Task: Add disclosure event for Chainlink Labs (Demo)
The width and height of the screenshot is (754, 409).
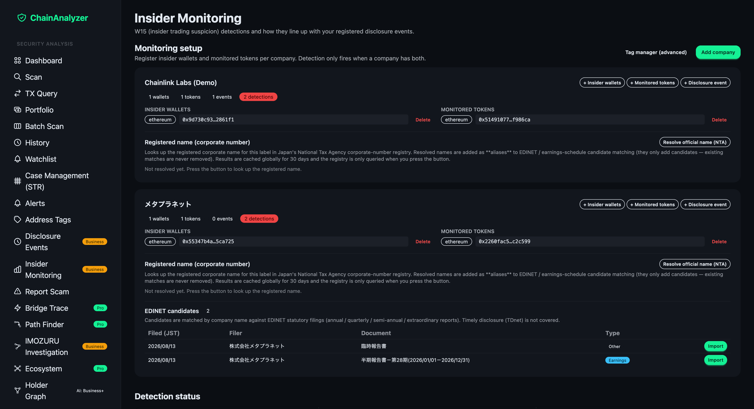Action: pyautogui.click(x=705, y=82)
